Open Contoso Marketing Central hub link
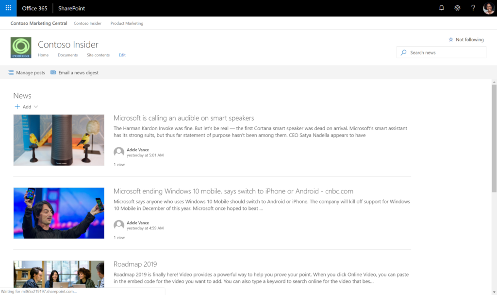The width and height of the screenshot is (497, 295). (x=39, y=23)
